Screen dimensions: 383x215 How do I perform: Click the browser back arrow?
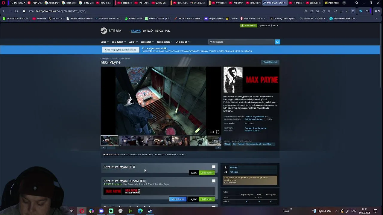[3, 11]
